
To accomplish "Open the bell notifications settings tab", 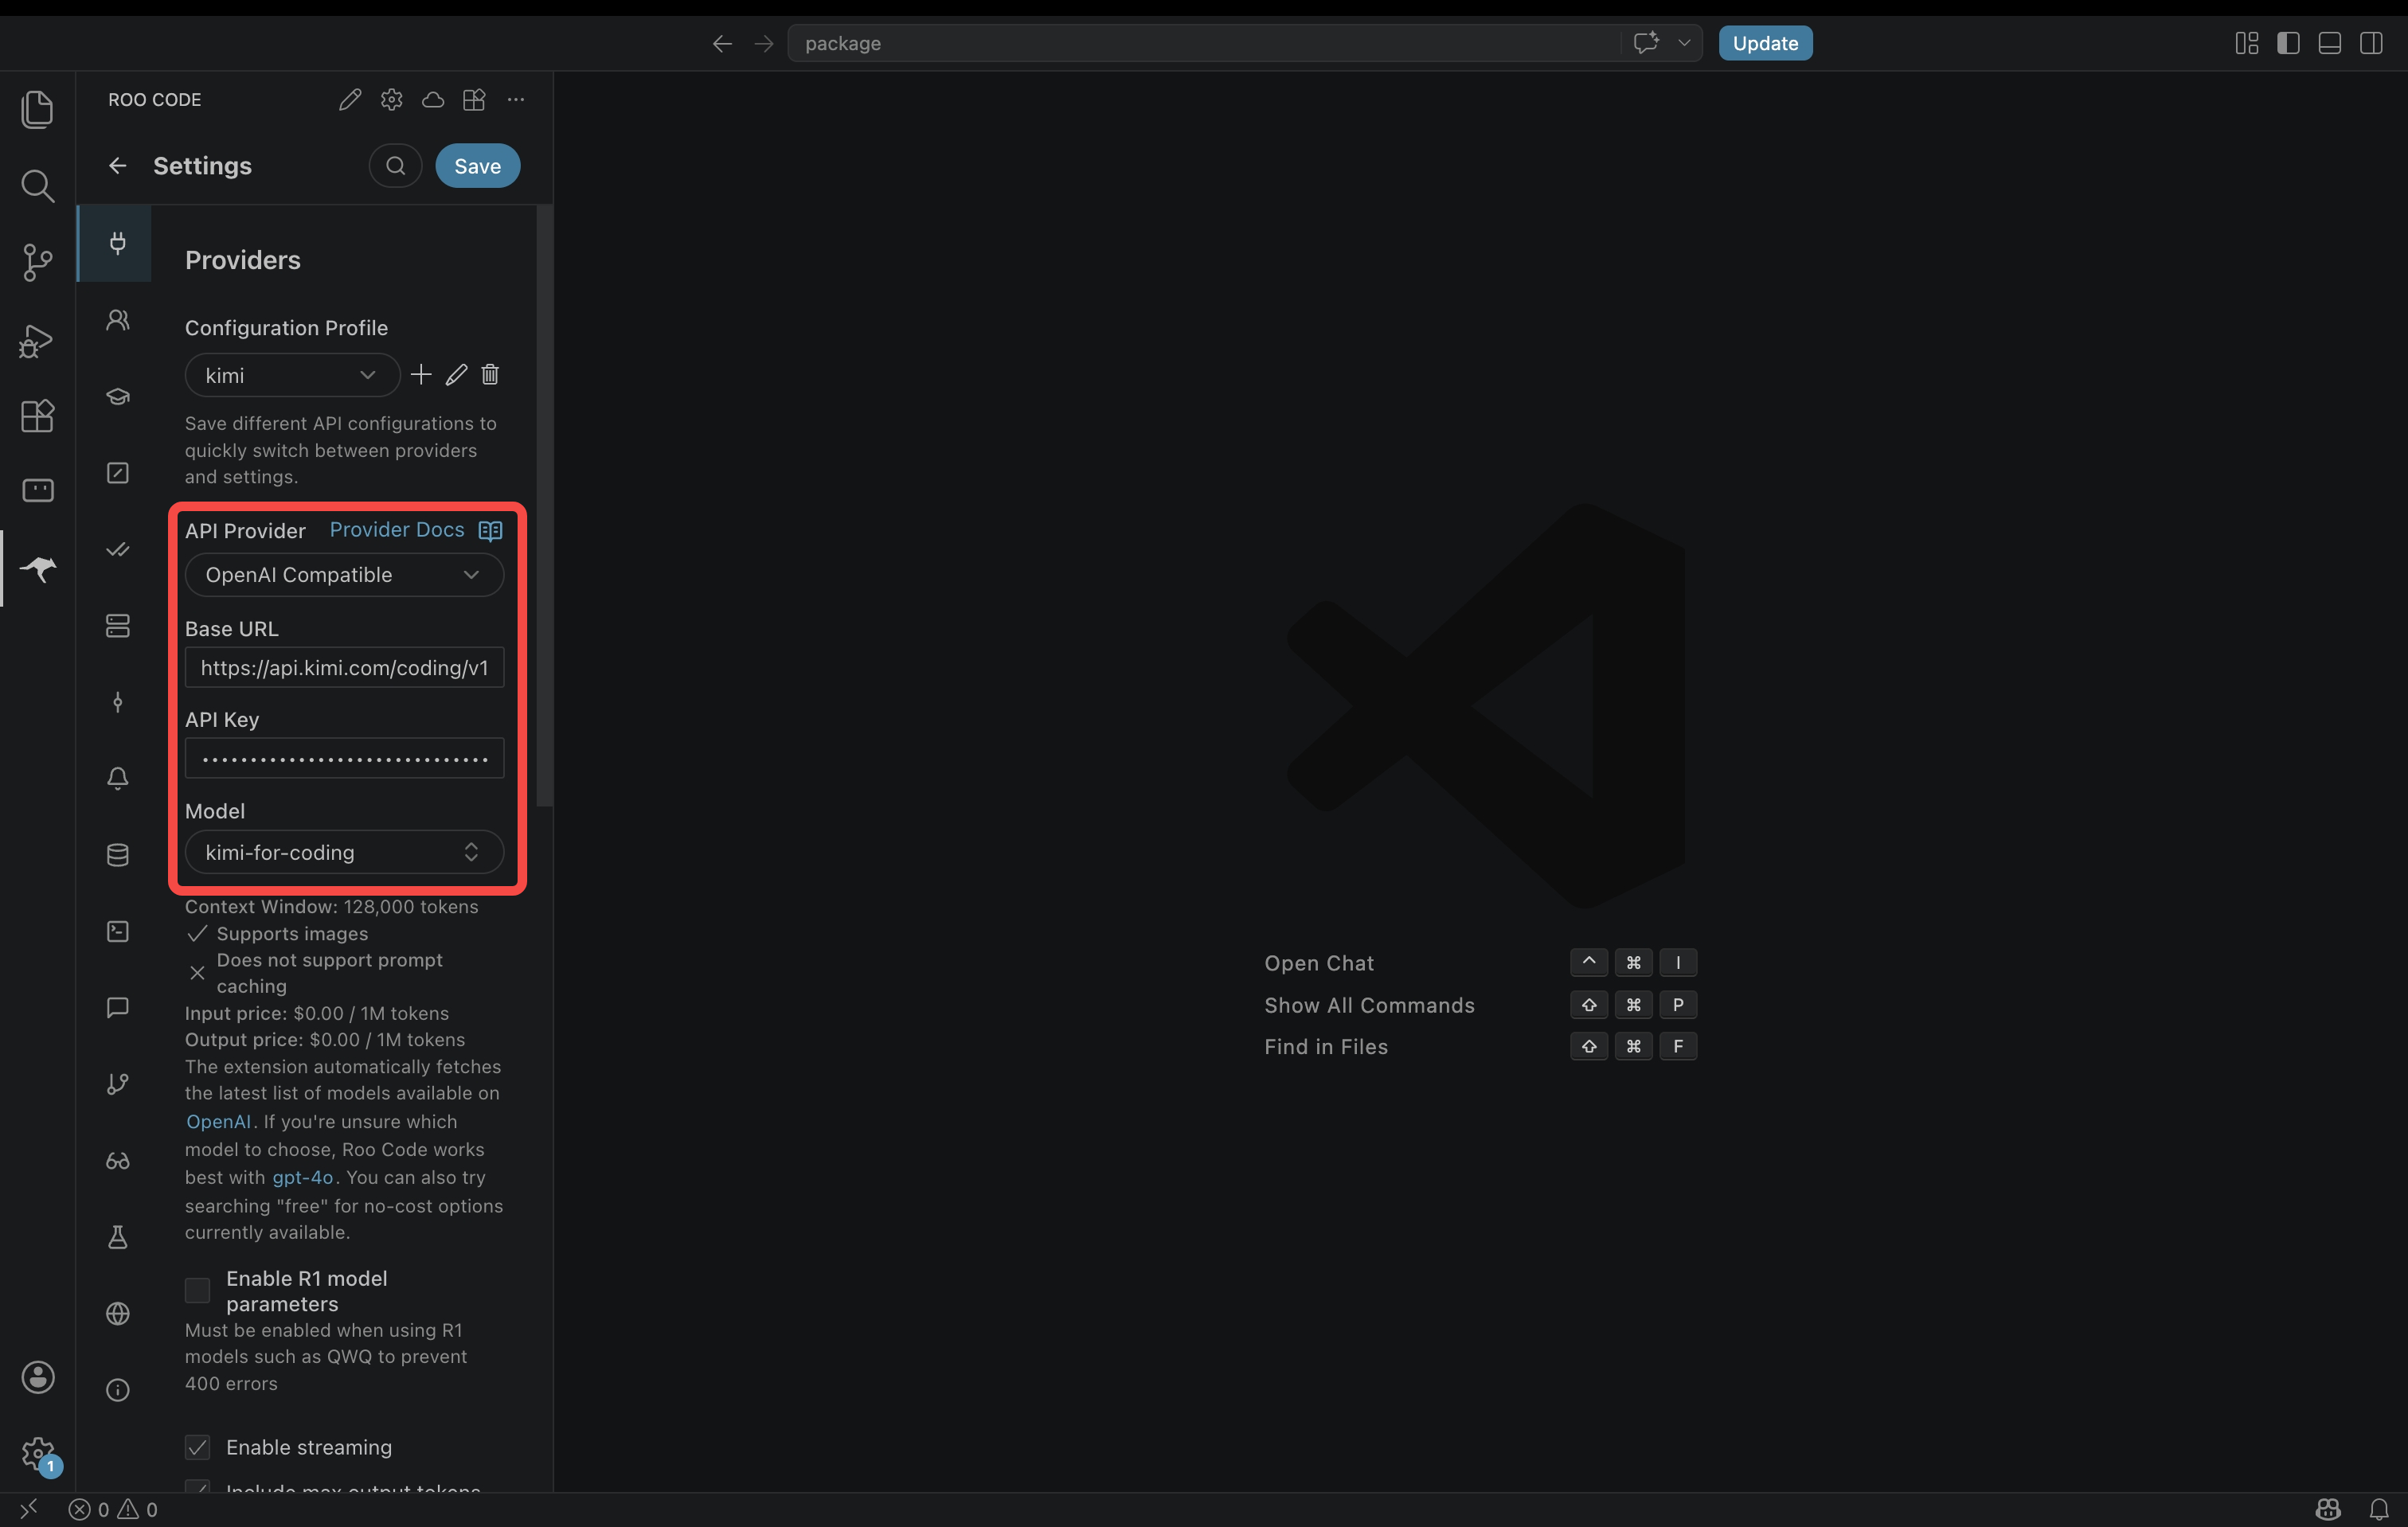I will [x=117, y=778].
